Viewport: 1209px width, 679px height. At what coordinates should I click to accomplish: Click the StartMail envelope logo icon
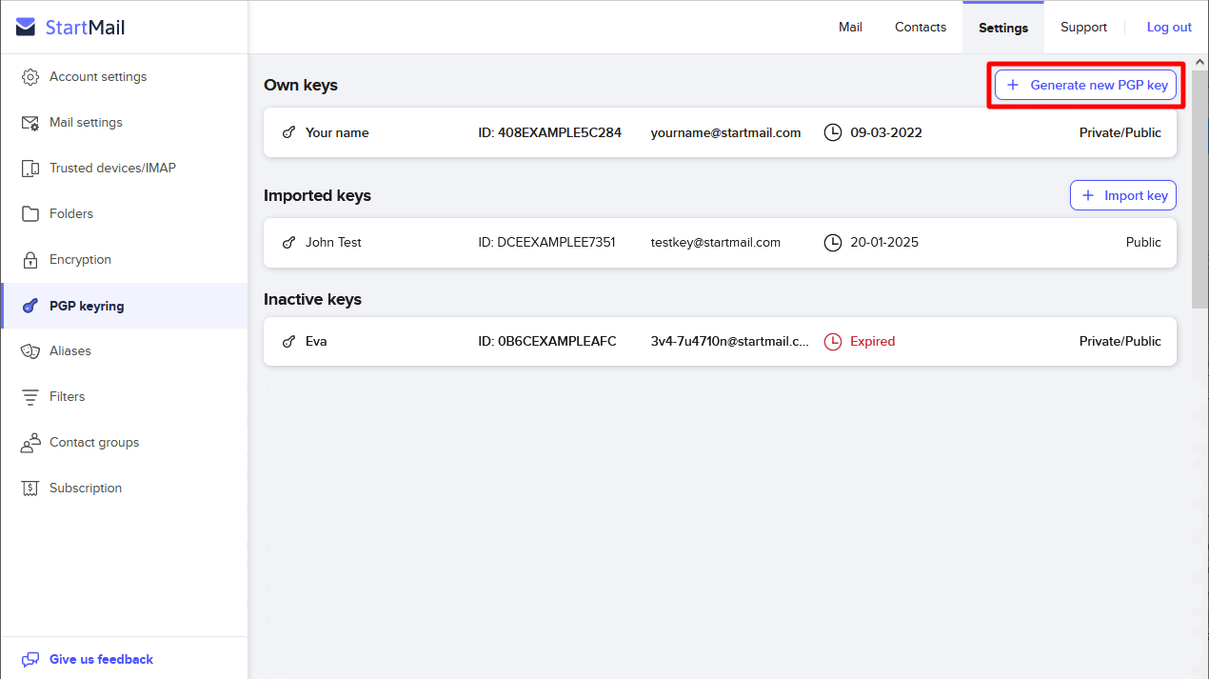27,28
